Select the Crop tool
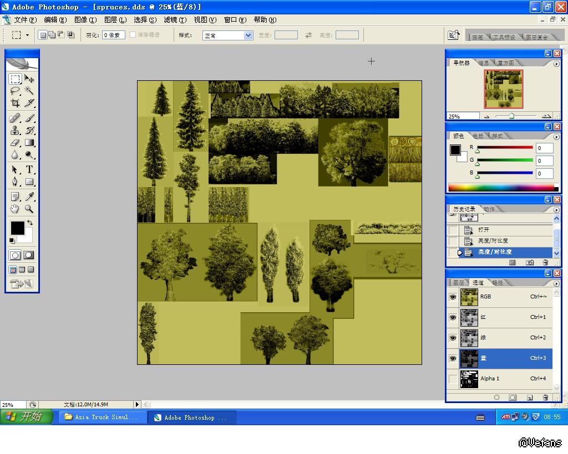Screen dimensions: 568x454 coord(15,103)
